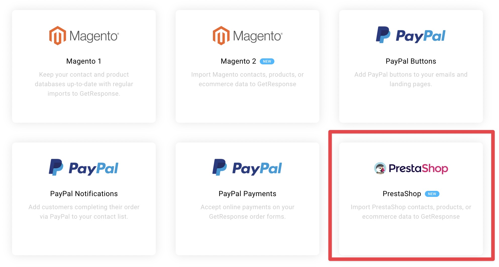The height and width of the screenshot is (267, 499).
Task: Click the PayPal Notifications logo
Action: [84, 167]
